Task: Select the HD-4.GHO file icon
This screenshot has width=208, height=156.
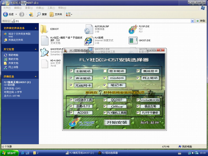Action: (44, 64)
